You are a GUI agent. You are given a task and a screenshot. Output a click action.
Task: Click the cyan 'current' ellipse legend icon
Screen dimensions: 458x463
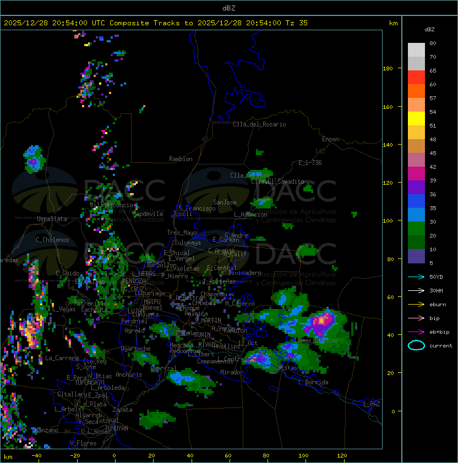pos(416,345)
